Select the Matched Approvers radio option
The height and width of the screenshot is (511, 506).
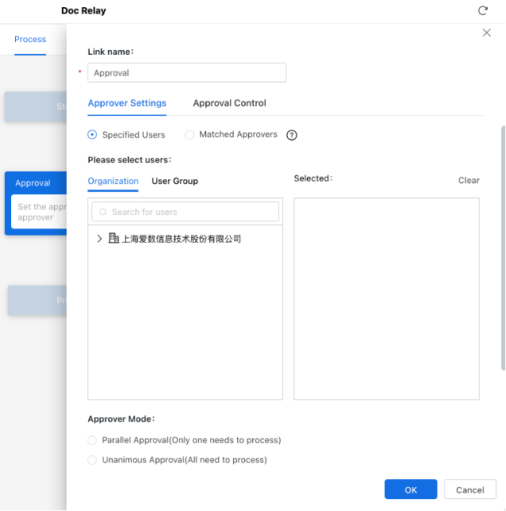click(x=190, y=135)
